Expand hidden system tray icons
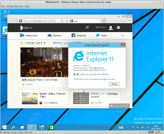 click(x=127, y=127)
